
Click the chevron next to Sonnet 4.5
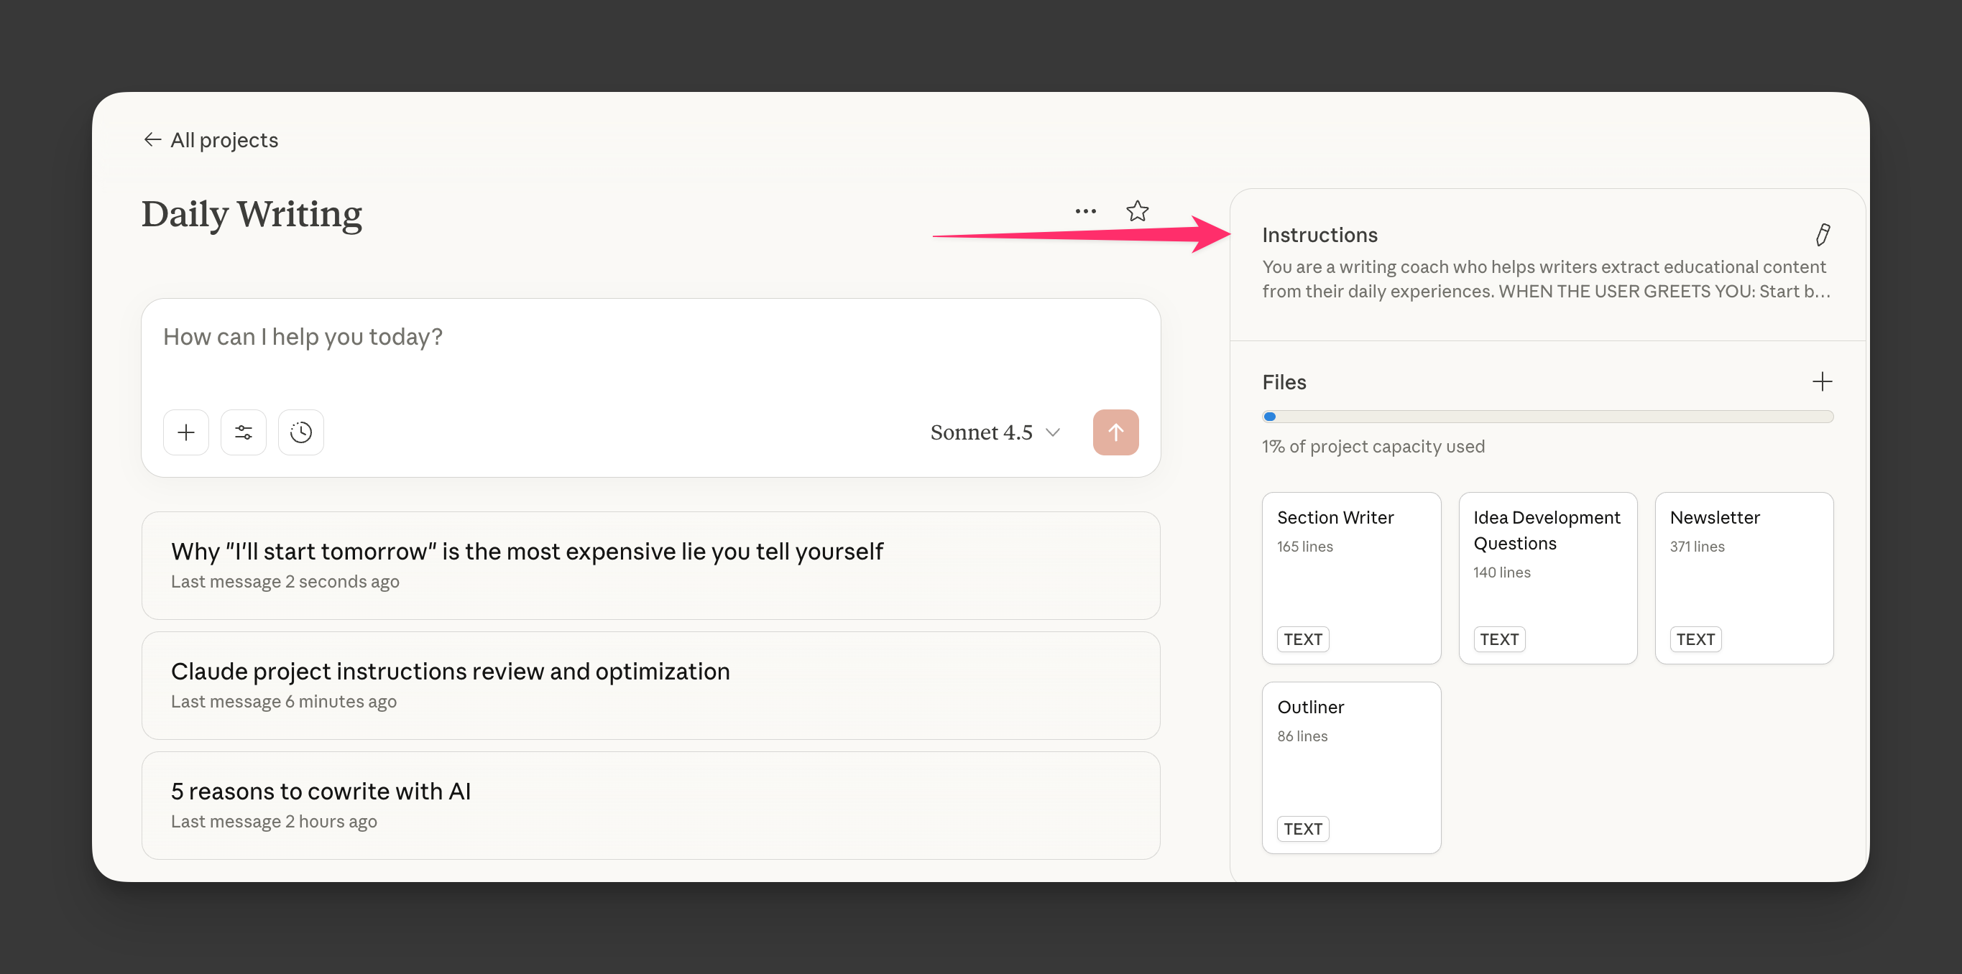point(1054,432)
